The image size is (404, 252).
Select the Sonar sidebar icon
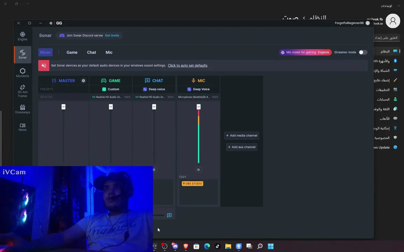click(x=22, y=54)
